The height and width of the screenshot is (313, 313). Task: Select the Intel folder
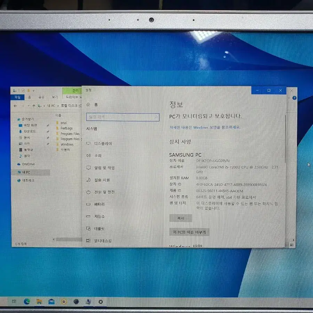point(61,123)
